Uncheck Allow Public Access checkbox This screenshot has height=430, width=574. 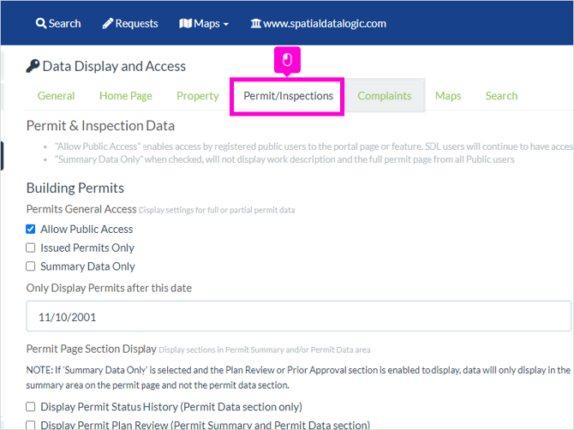pos(30,229)
